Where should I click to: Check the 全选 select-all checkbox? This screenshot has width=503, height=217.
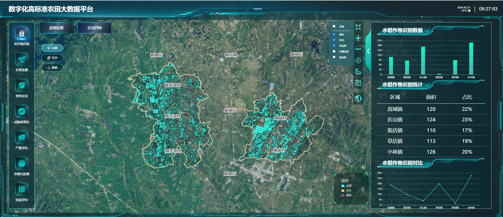point(334,26)
